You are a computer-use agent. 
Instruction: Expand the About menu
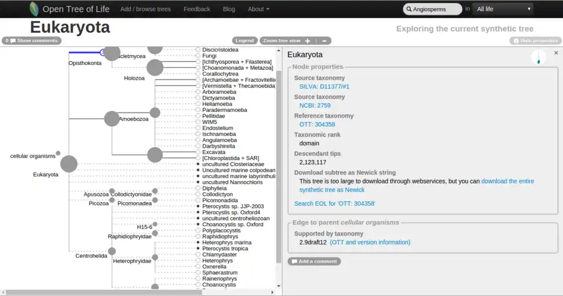click(259, 9)
